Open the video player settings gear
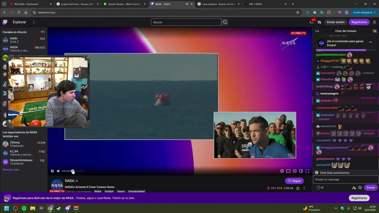 tap(282, 171)
